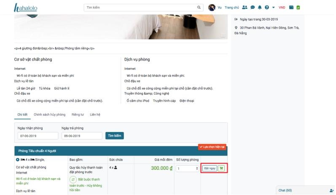Switch to the Riêng tư tab

pos(78,115)
